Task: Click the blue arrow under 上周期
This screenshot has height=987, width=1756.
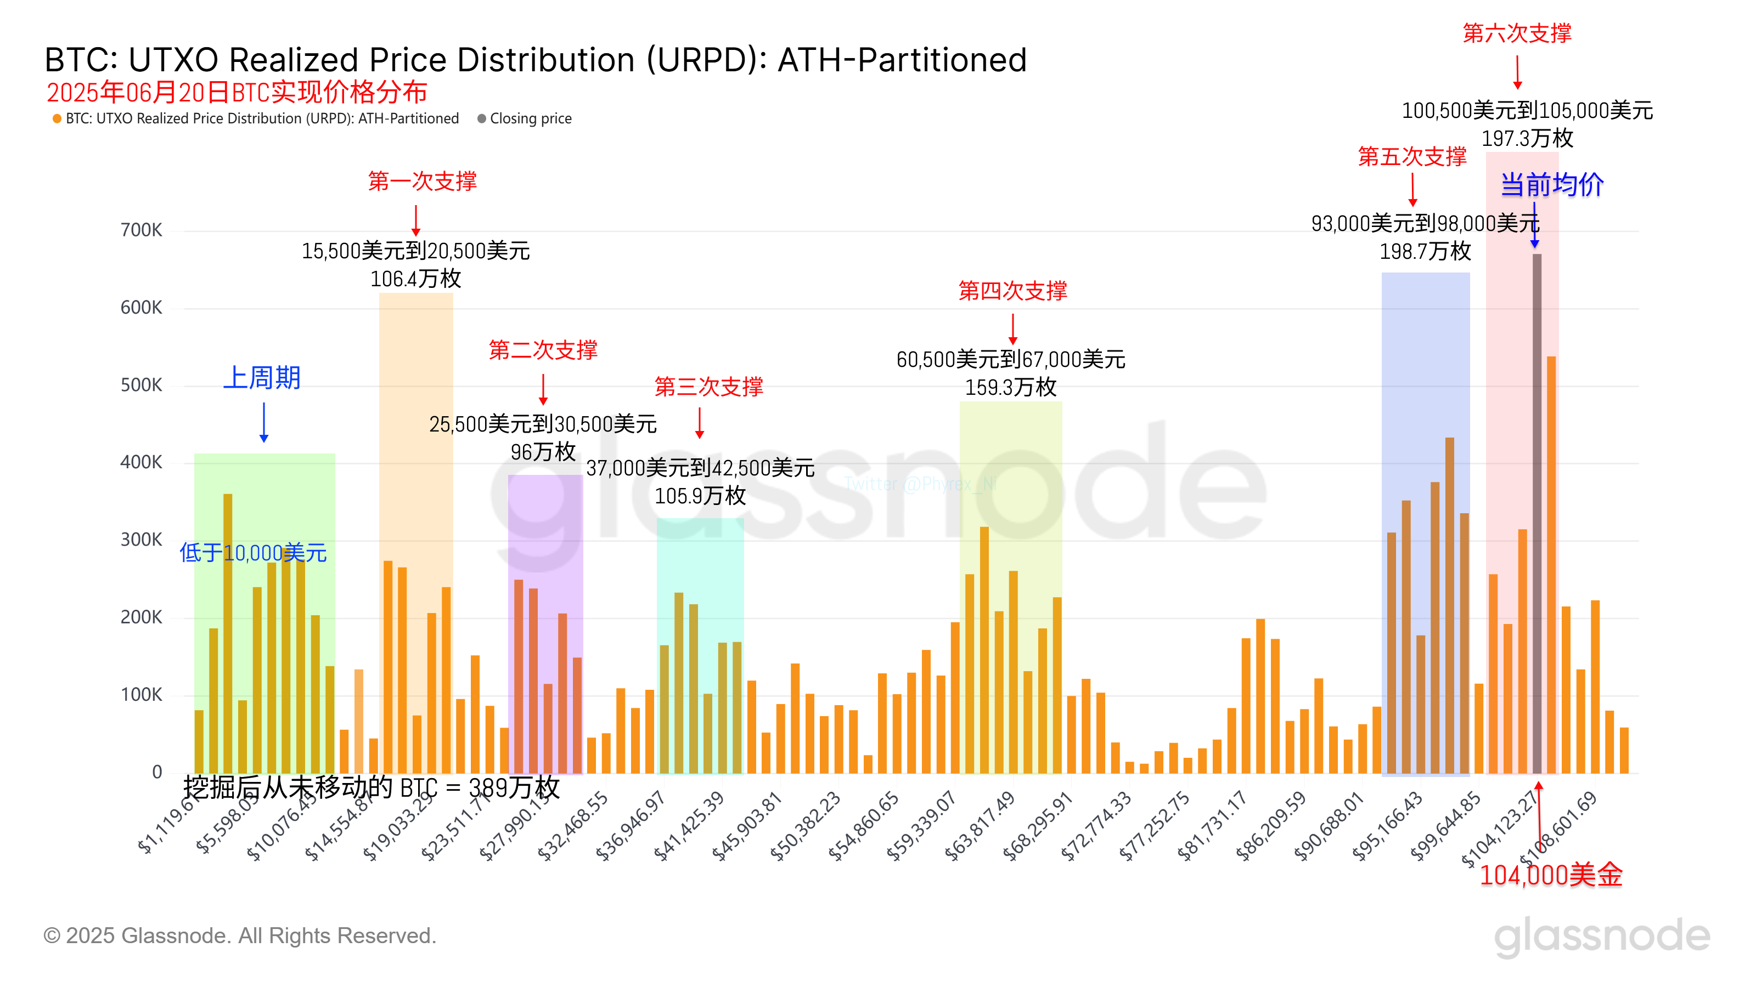Action: [x=264, y=422]
